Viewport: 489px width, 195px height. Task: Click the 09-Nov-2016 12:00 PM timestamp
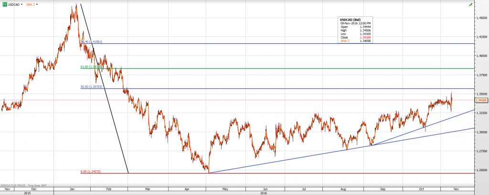click(355, 23)
